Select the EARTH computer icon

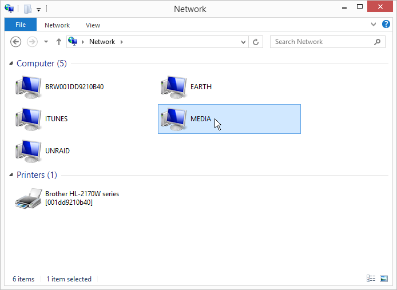click(x=174, y=87)
